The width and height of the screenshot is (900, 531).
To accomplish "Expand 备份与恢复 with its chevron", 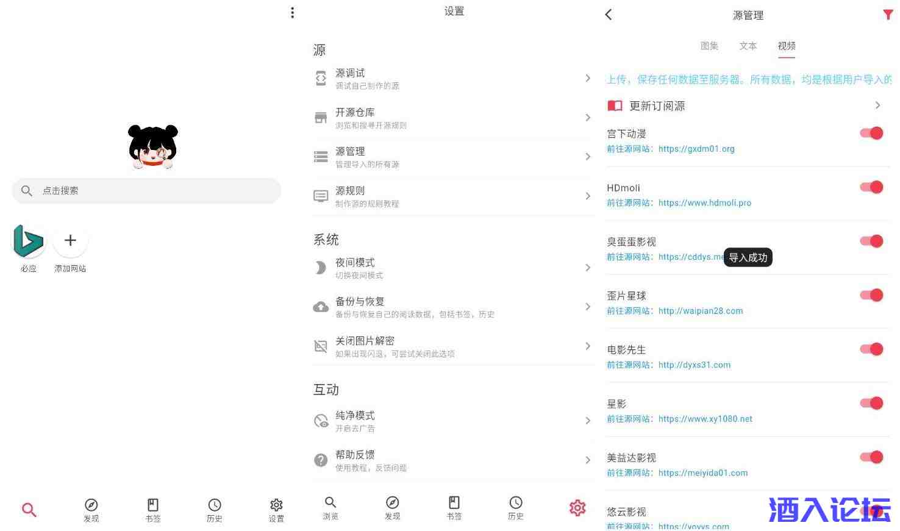I will tap(588, 307).
